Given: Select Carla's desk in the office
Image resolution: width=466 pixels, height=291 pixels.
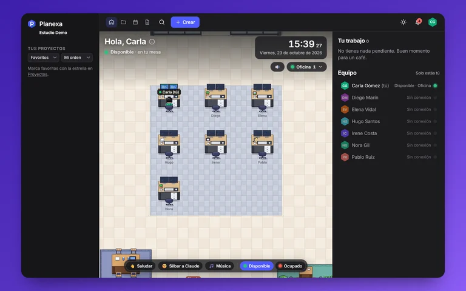Looking at the screenshot, I should pyautogui.click(x=169, y=98).
